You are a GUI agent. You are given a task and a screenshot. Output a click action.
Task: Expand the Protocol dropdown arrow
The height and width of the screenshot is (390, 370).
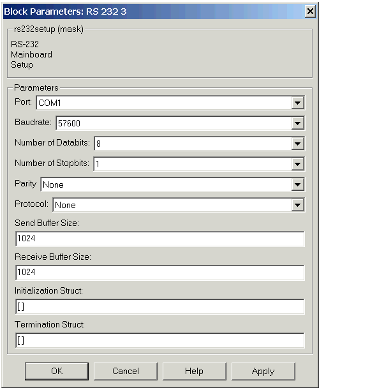coord(298,205)
